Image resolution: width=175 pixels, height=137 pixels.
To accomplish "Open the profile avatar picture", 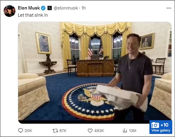I will click(9, 11).
